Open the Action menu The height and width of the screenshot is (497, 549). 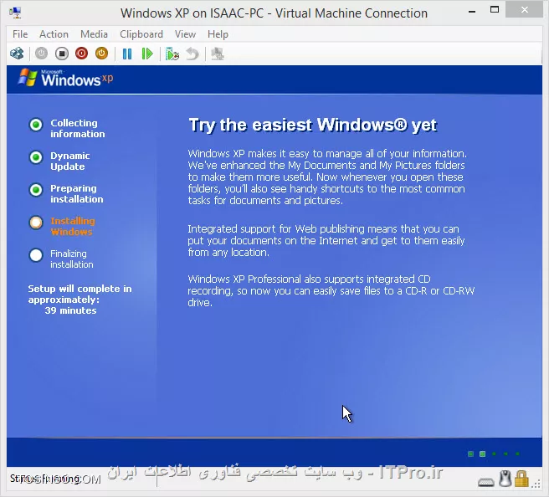click(54, 34)
